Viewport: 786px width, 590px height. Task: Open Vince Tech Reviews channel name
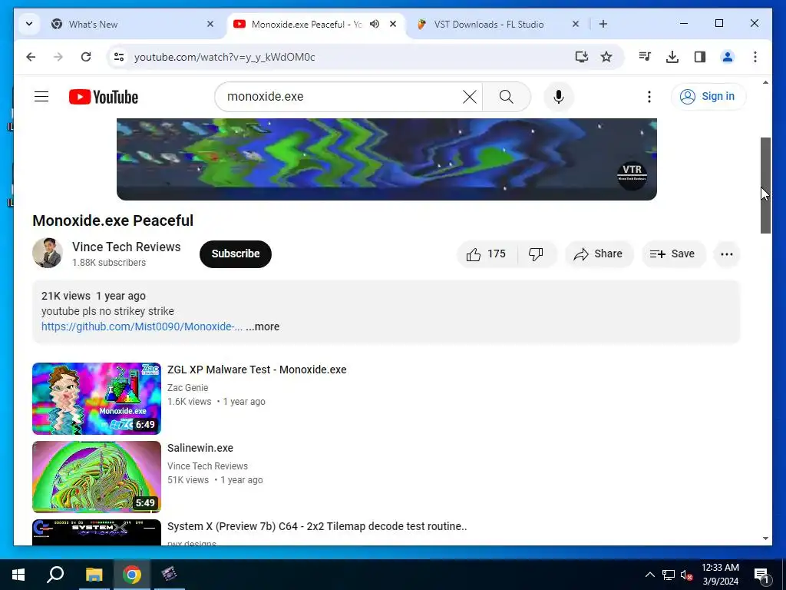click(127, 247)
